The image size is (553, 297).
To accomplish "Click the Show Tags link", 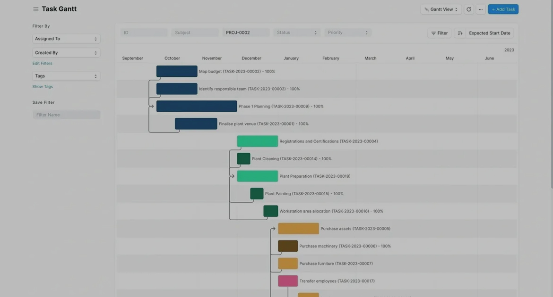I will [43, 87].
